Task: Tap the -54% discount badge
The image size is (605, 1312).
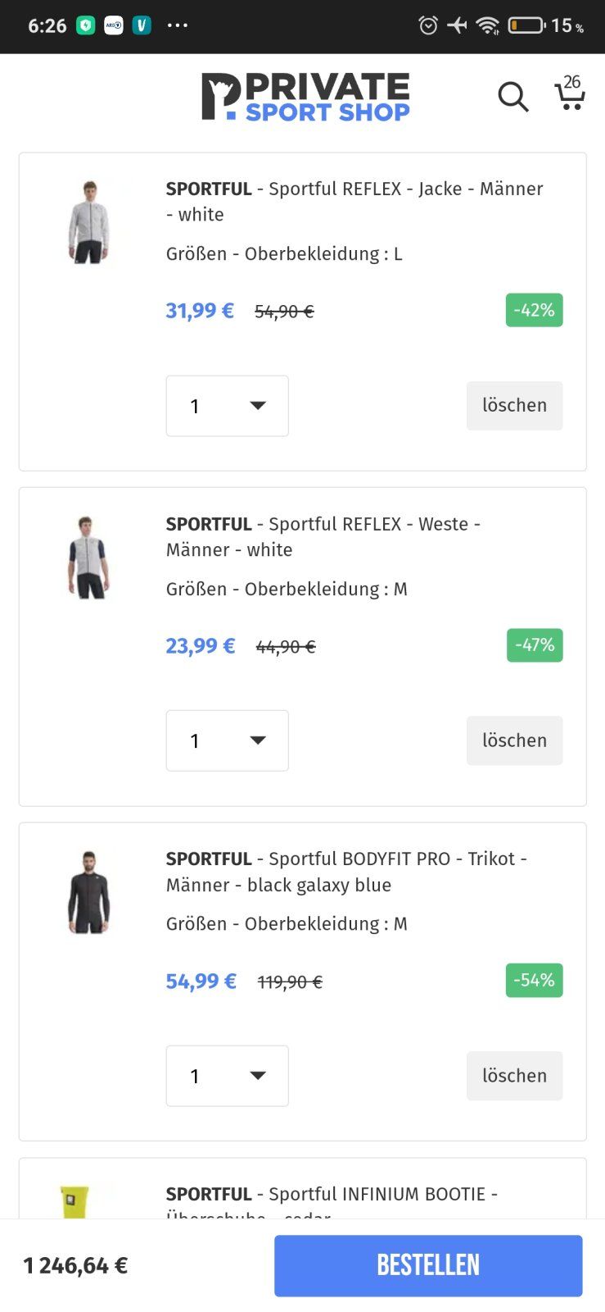Action: (x=534, y=980)
